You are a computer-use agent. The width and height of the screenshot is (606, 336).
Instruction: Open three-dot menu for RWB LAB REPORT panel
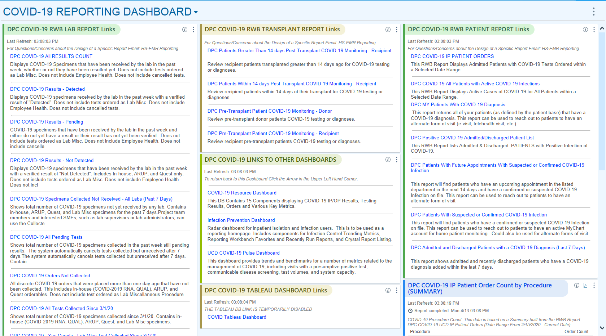[x=193, y=30]
